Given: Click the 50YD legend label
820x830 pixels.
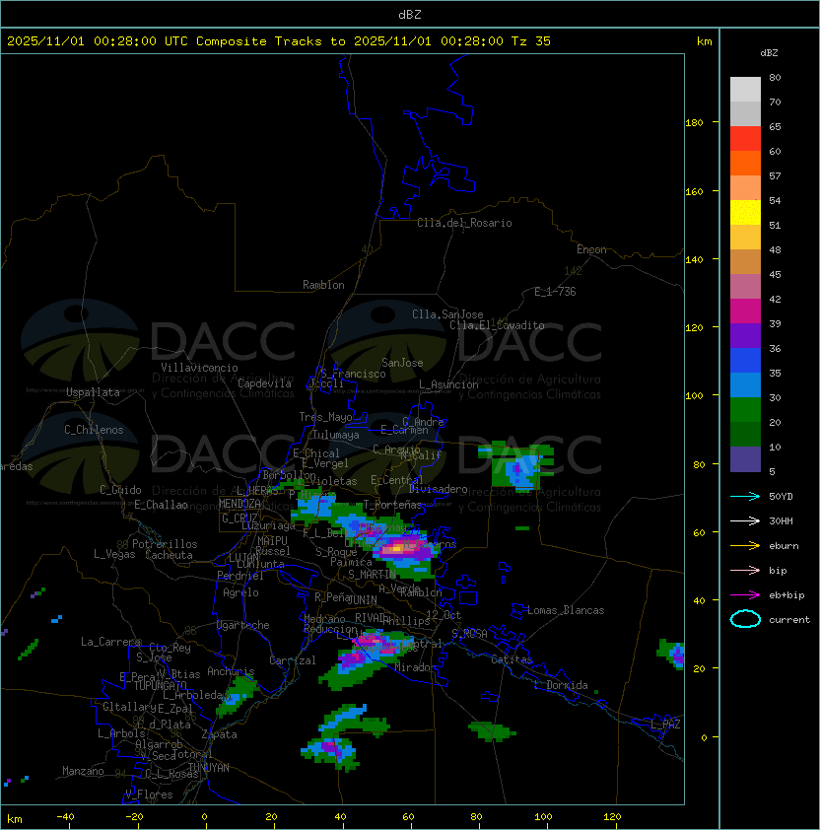Looking at the screenshot, I should [781, 496].
